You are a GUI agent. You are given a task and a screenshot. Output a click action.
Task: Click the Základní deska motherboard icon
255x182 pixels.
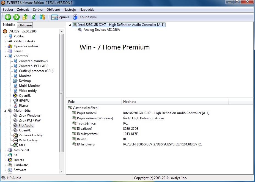point(10,41)
